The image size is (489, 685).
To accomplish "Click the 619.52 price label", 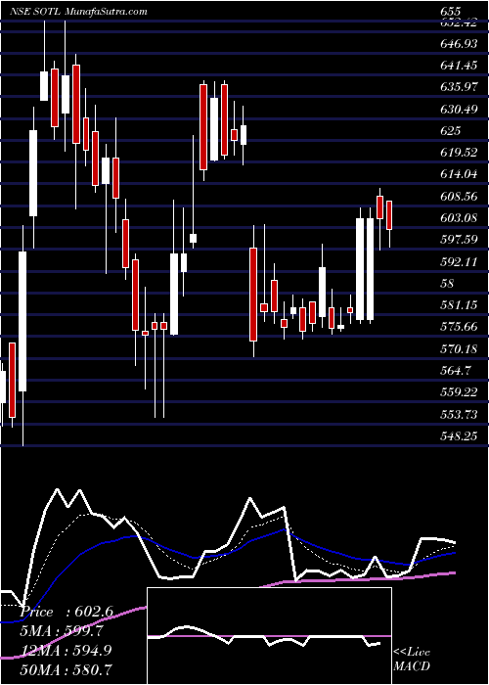I will click(x=459, y=153).
